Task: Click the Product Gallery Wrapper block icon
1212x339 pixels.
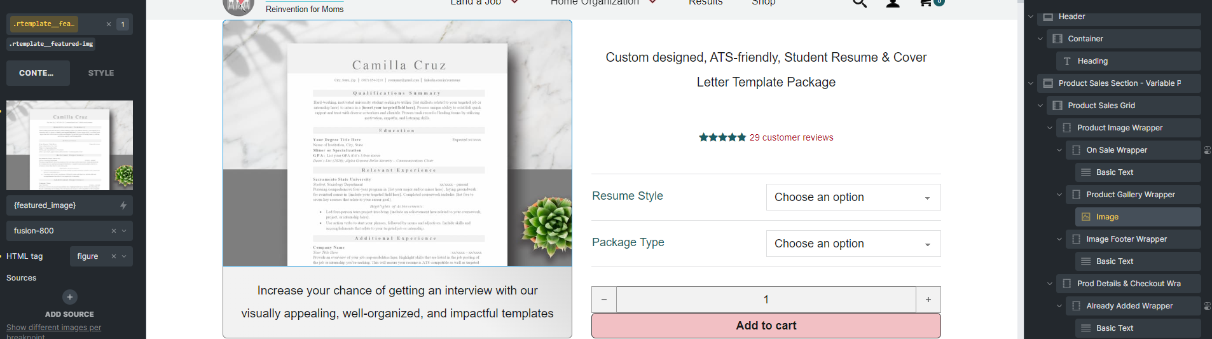Action: 1076,195
